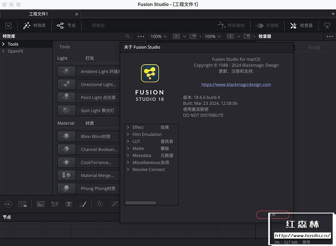336x246 pixels.
Task: Open the second viewer 100% zoom dropdown
Action: coord(213,37)
